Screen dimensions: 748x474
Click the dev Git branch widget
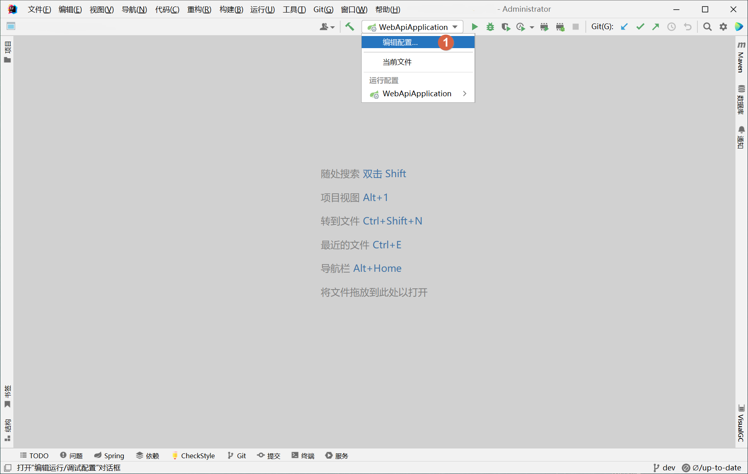click(664, 468)
